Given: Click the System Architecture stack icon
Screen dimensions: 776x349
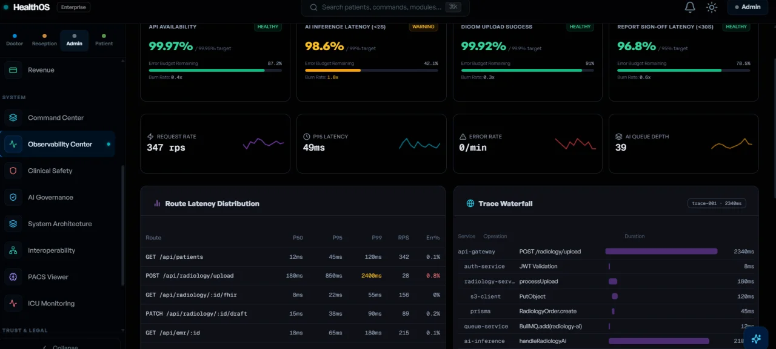Looking at the screenshot, I should point(13,224).
